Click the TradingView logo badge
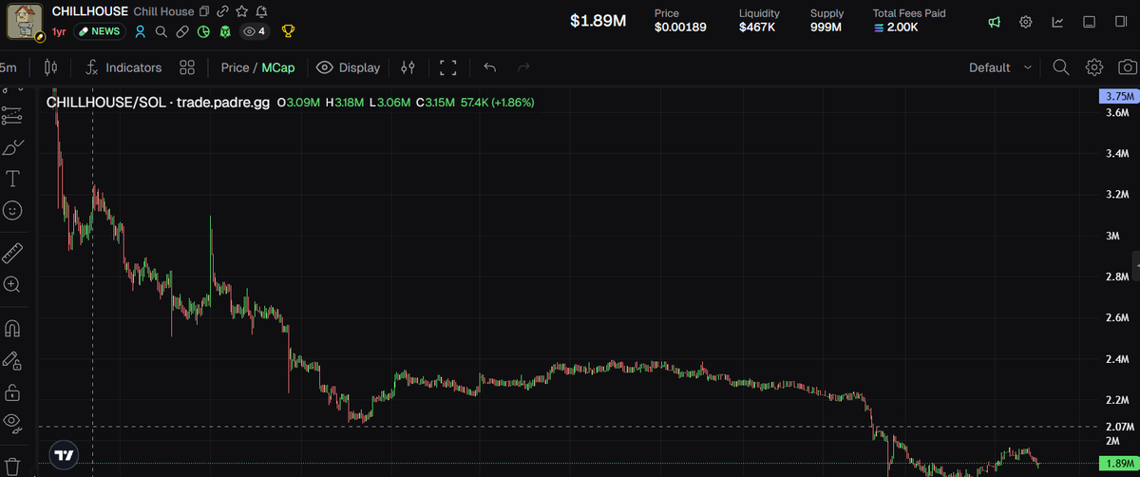 (x=65, y=455)
